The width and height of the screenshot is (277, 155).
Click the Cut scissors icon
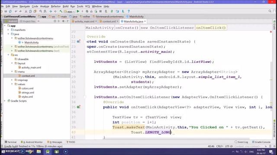[26, 11]
